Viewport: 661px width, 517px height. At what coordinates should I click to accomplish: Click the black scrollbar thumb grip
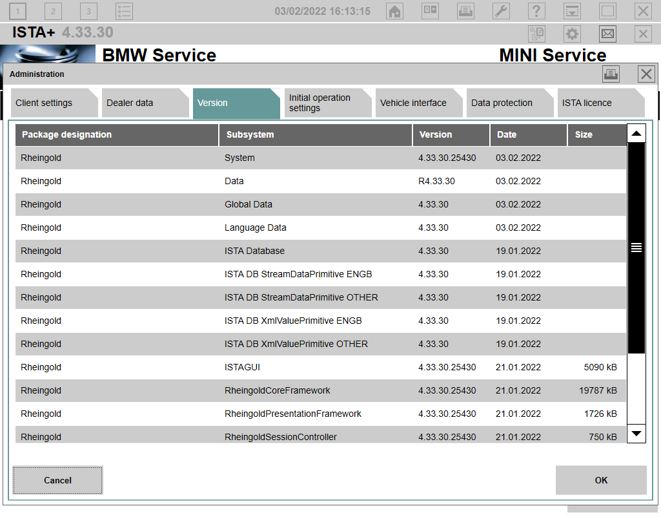pyautogui.click(x=636, y=248)
